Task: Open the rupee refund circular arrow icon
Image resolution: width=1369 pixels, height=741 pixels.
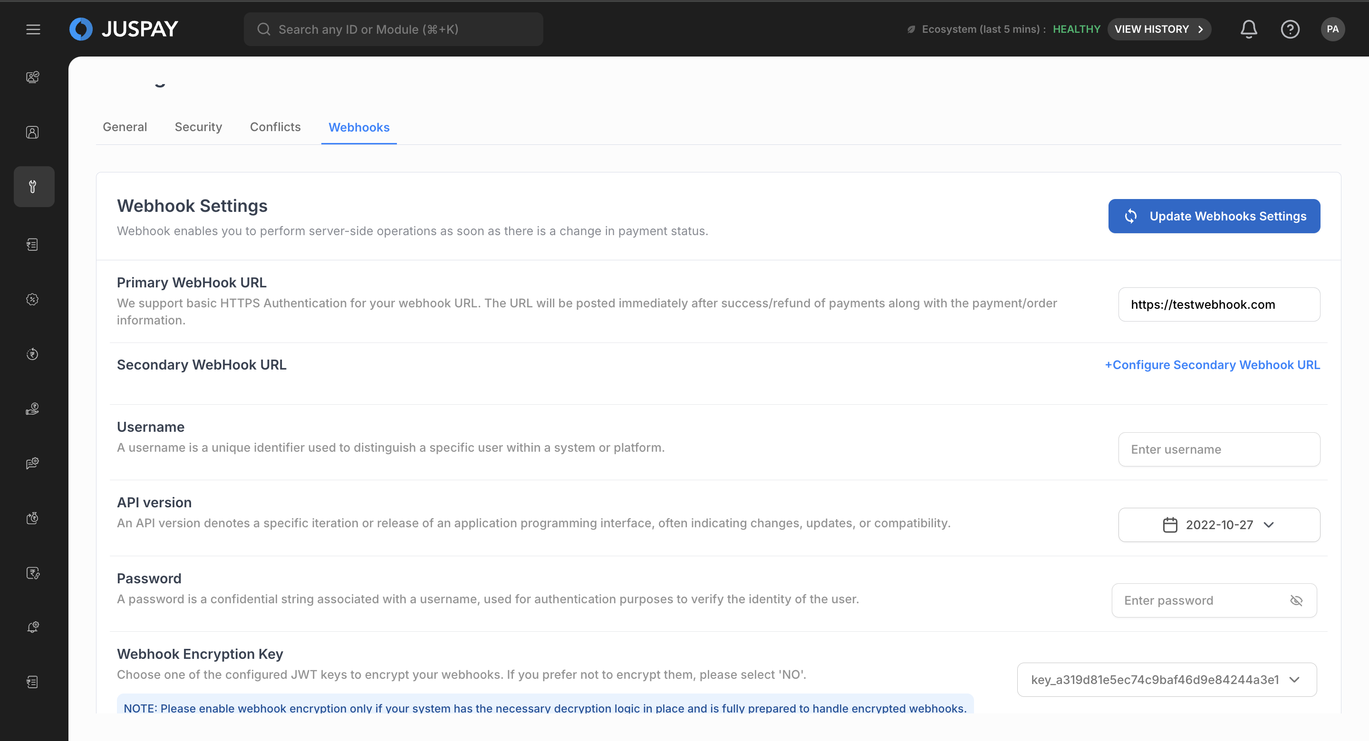Action: (33, 354)
